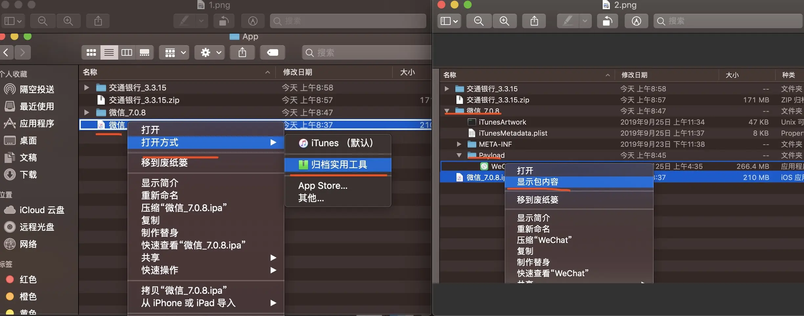Click the highlight pen tool in 2.png window

(x=568, y=21)
